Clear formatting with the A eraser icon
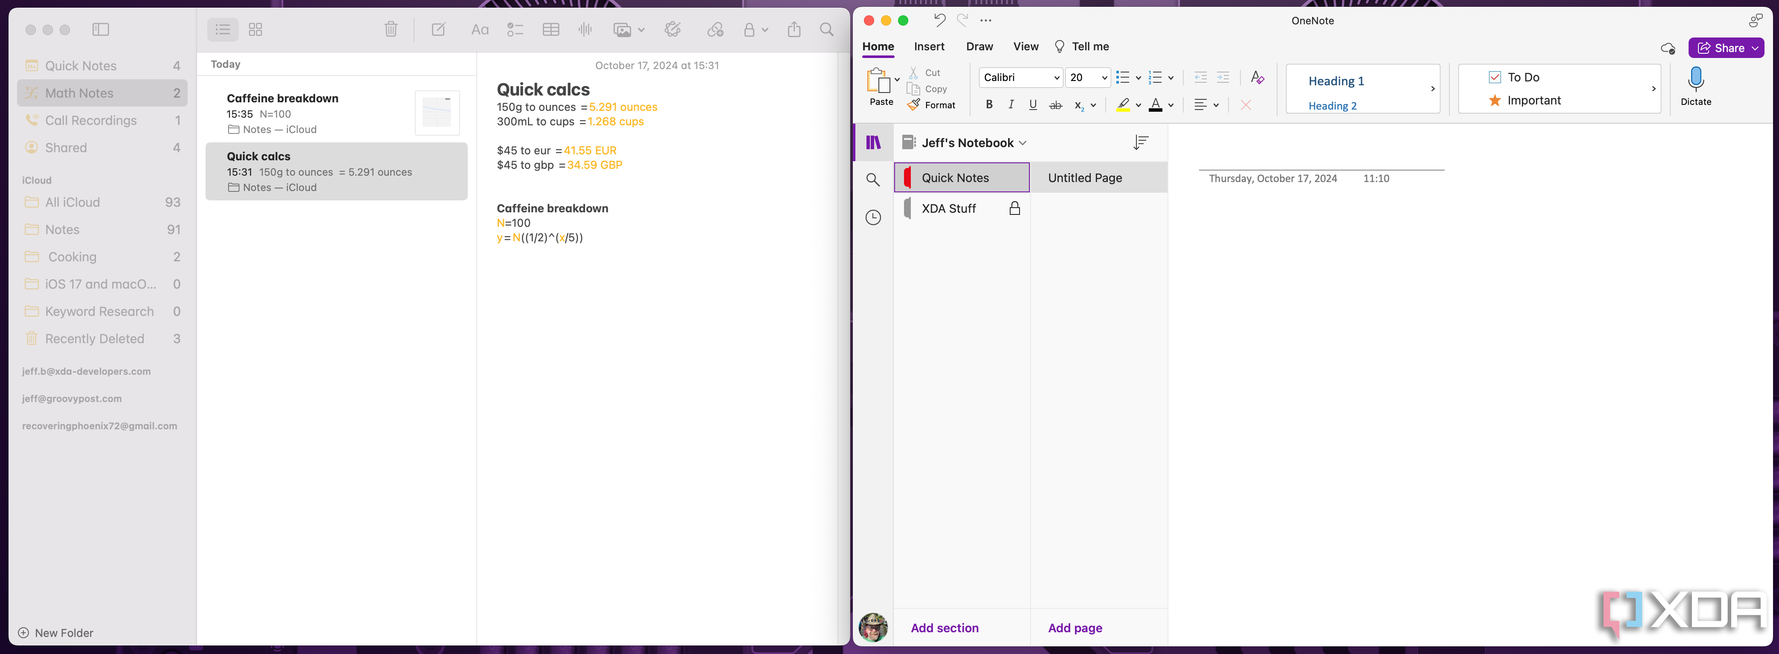This screenshot has height=654, width=1779. pyautogui.click(x=1257, y=77)
